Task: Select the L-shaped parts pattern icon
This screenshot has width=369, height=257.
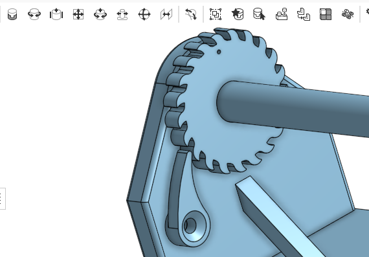Action: [x=304, y=14]
